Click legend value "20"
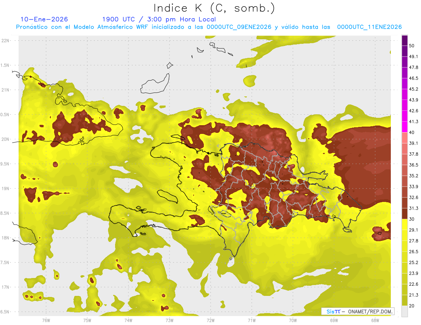 [412, 306]
